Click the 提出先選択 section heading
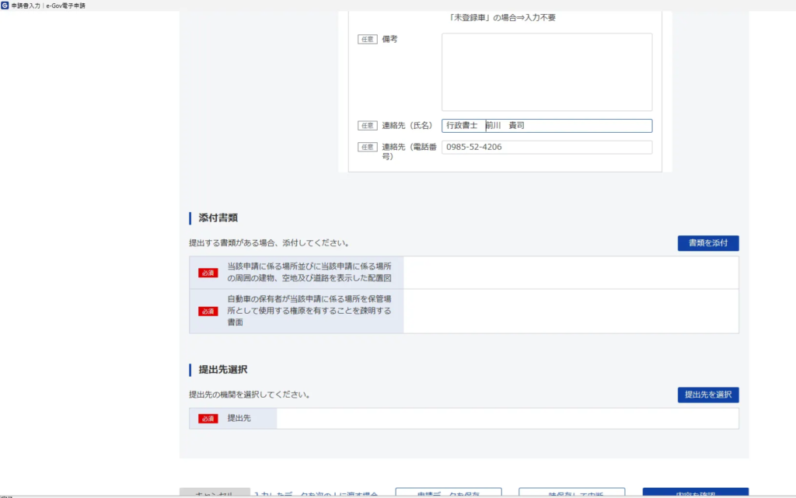 pos(223,370)
